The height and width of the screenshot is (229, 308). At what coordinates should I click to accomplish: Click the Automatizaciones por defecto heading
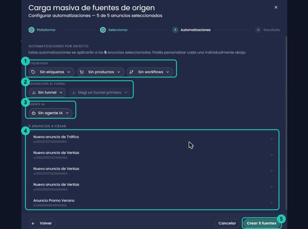58,46
